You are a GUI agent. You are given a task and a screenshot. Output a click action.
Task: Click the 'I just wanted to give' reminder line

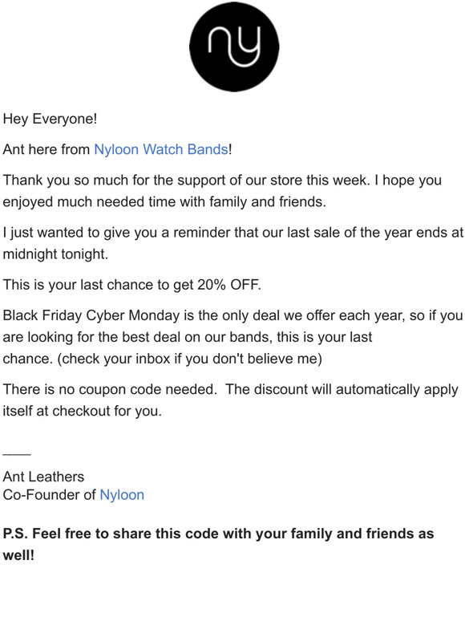point(232,233)
